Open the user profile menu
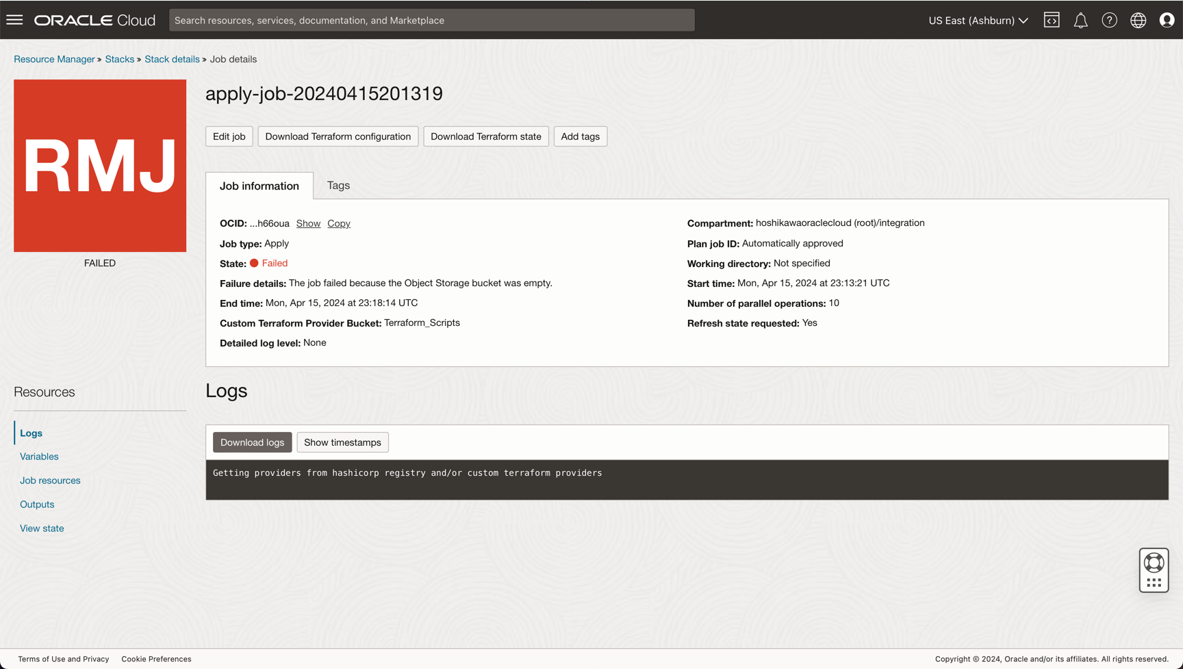Image resolution: width=1183 pixels, height=669 pixels. [1167, 20]
